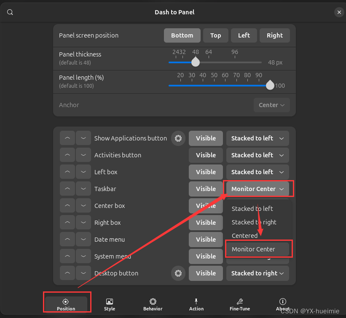Move Date menu up
The image size is (346, 318).
tap(67, 240)
